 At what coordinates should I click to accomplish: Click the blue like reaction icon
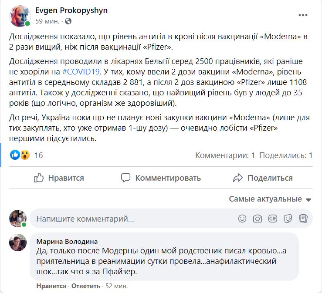(x=15, y=155)
